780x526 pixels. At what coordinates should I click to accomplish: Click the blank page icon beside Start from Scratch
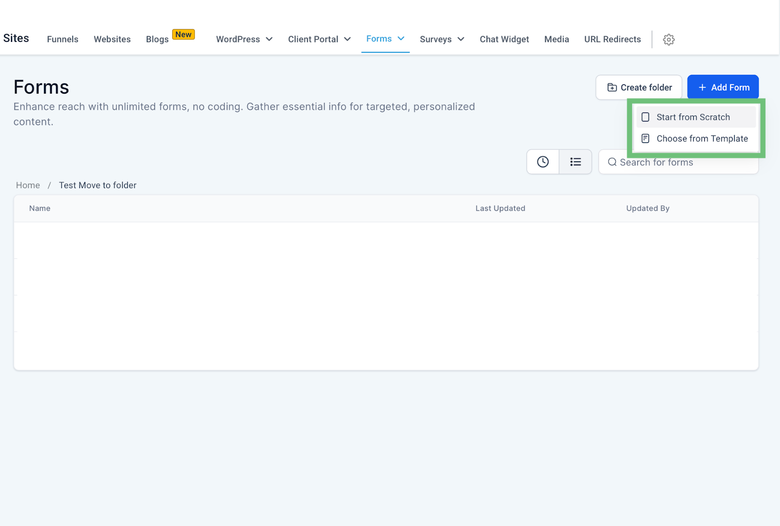pyautogui.click(x=645, y=117)
